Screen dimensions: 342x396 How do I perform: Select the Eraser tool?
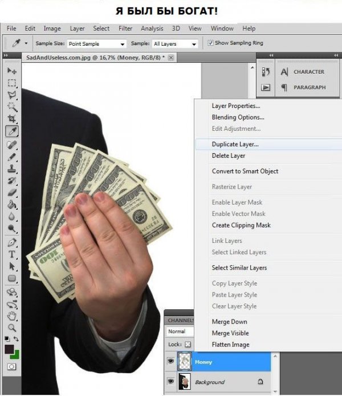click(x=11, y=193)
